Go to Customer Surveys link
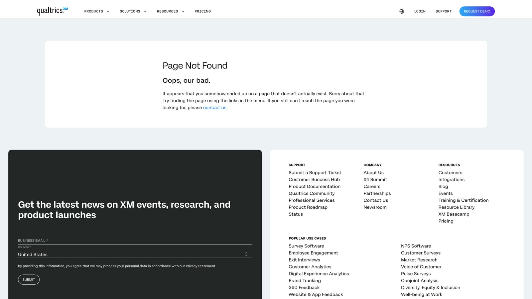This screenshot has width=532, height=299. tap(421, 253)
